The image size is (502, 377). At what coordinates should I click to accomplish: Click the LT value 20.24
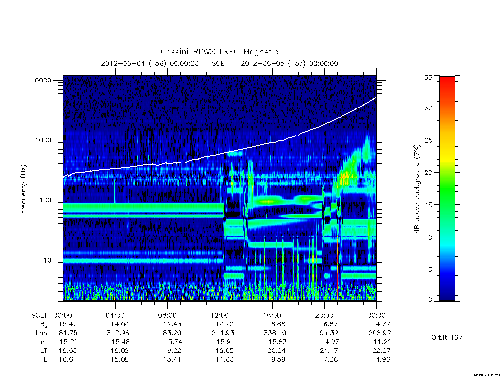pos(276,350)
